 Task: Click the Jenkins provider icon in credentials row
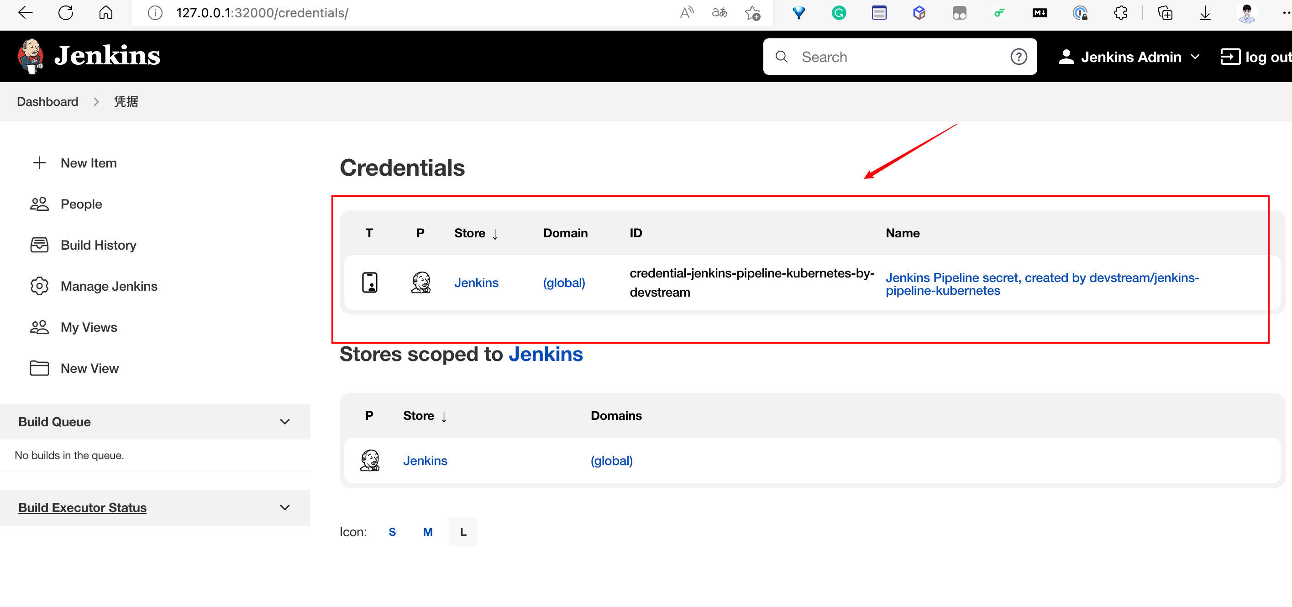pos(421,283)
